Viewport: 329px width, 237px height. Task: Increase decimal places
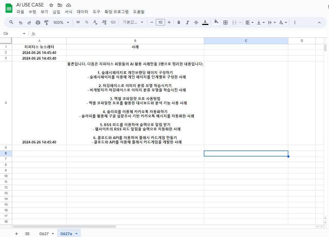tap(104, 22)
